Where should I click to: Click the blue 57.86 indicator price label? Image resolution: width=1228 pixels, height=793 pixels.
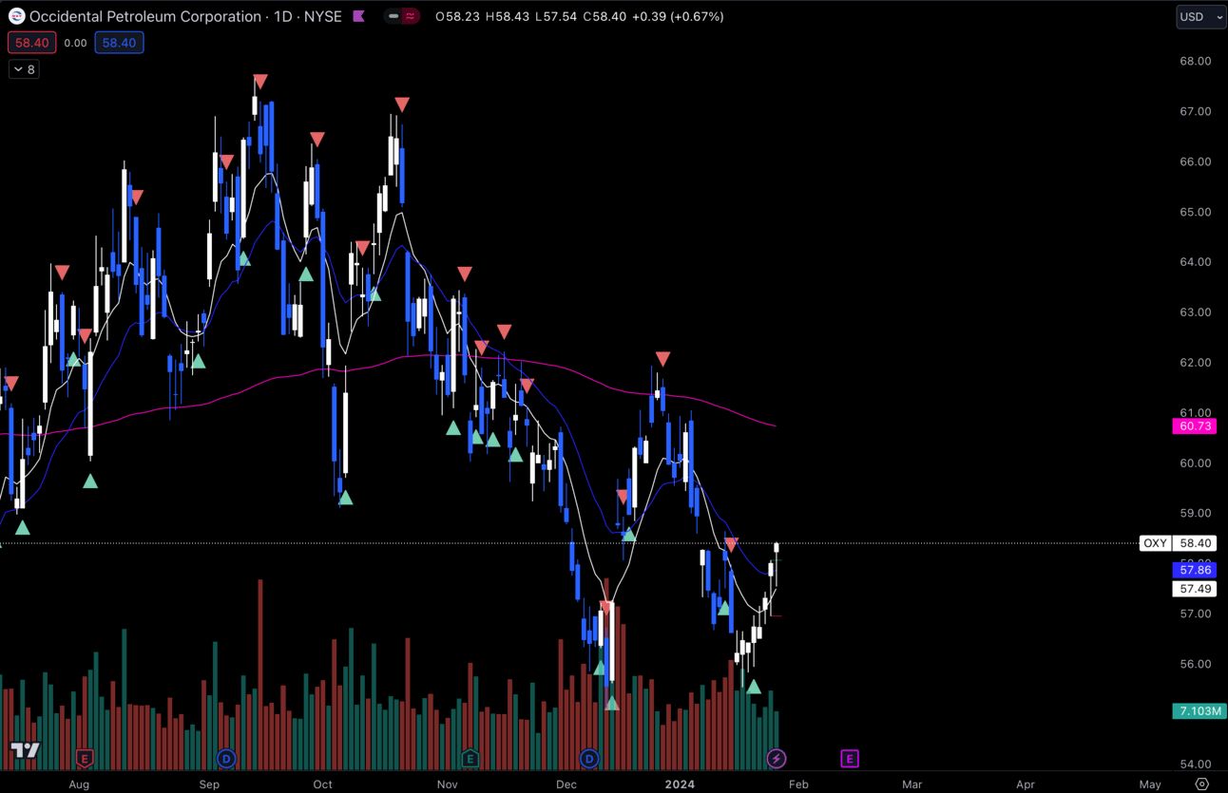pos(1195,569)
